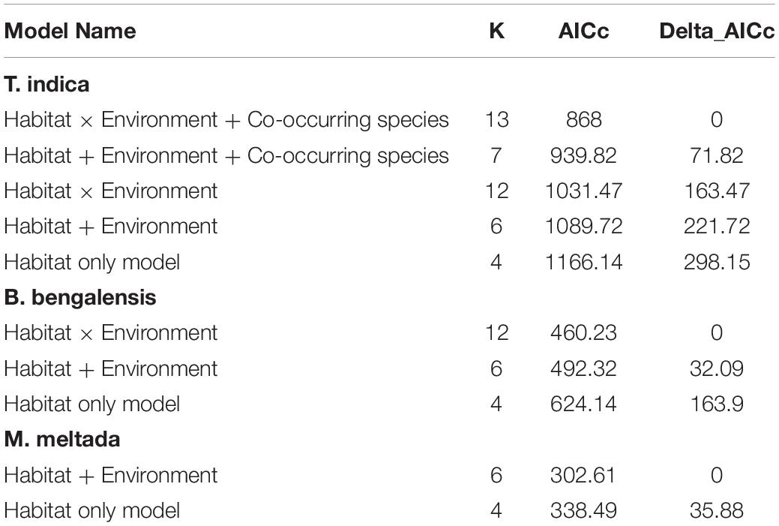
Task: Click the M. meltada section heading
Action: click(x=62, y=440)
